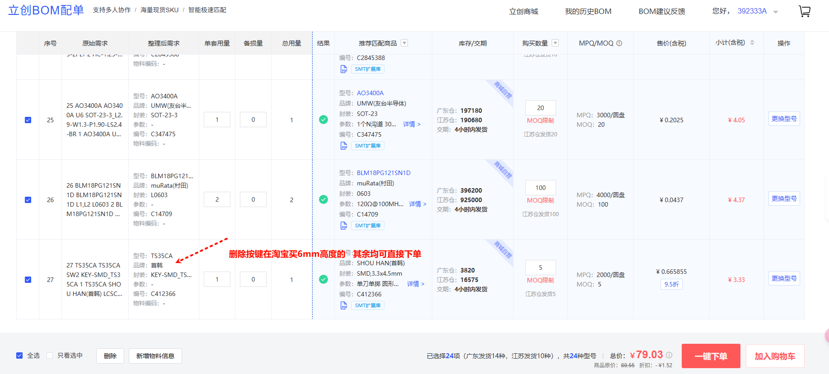Sort by subtotal column arrows
This screenshot has height=374, width=829.
pos(752,42)
